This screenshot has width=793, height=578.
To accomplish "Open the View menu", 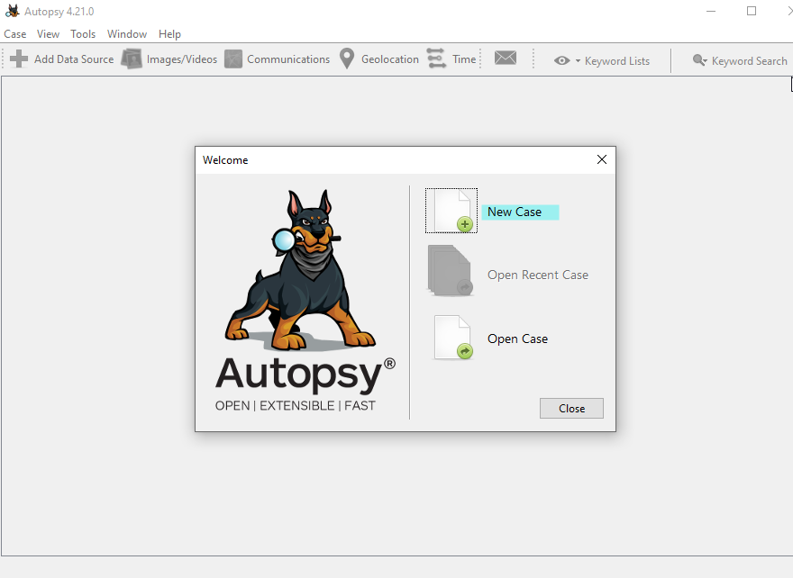I will [48, 34].
